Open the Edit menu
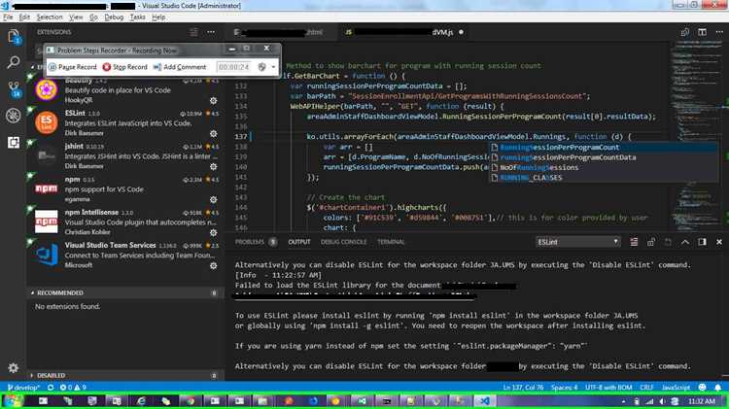Viewport: 729px width, 409px height. click(24, 17)
